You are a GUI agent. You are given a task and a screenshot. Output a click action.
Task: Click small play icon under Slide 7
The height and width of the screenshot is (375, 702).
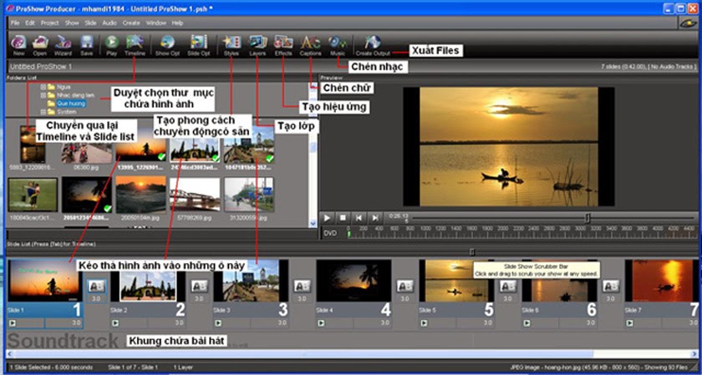point(629,323)
